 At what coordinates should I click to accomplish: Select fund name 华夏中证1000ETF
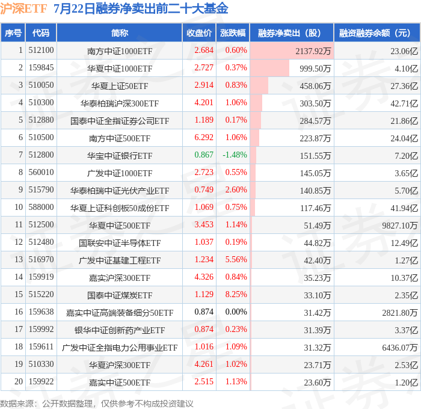point(120,69)
